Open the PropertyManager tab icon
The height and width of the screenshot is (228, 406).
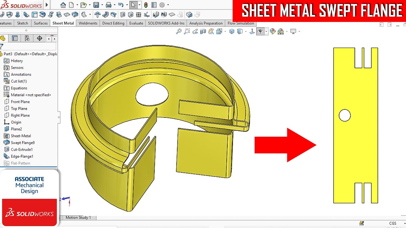pos(15,38)
